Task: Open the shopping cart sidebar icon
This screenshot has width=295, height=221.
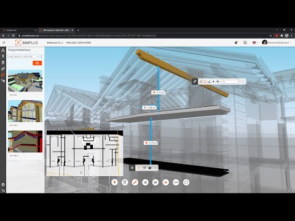Action: 3,190
